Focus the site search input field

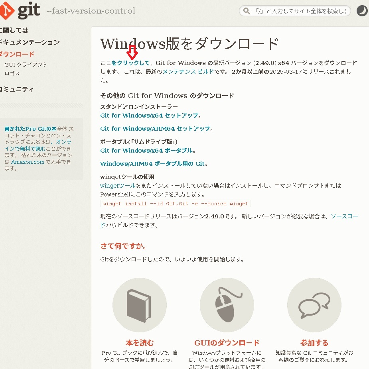click(x=295, y=11)
